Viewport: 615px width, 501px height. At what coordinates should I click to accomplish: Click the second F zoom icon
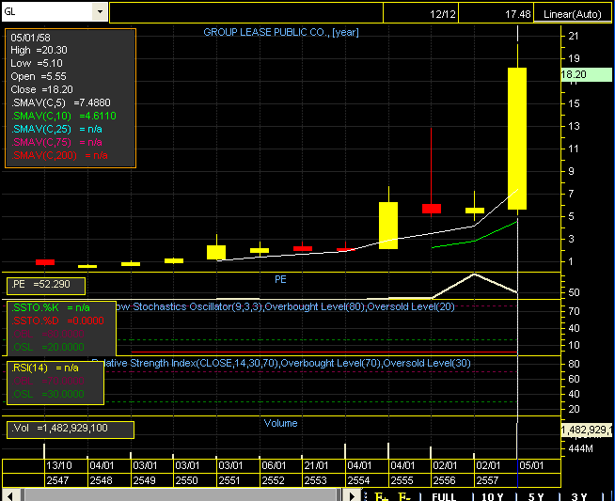coord(404,495)
